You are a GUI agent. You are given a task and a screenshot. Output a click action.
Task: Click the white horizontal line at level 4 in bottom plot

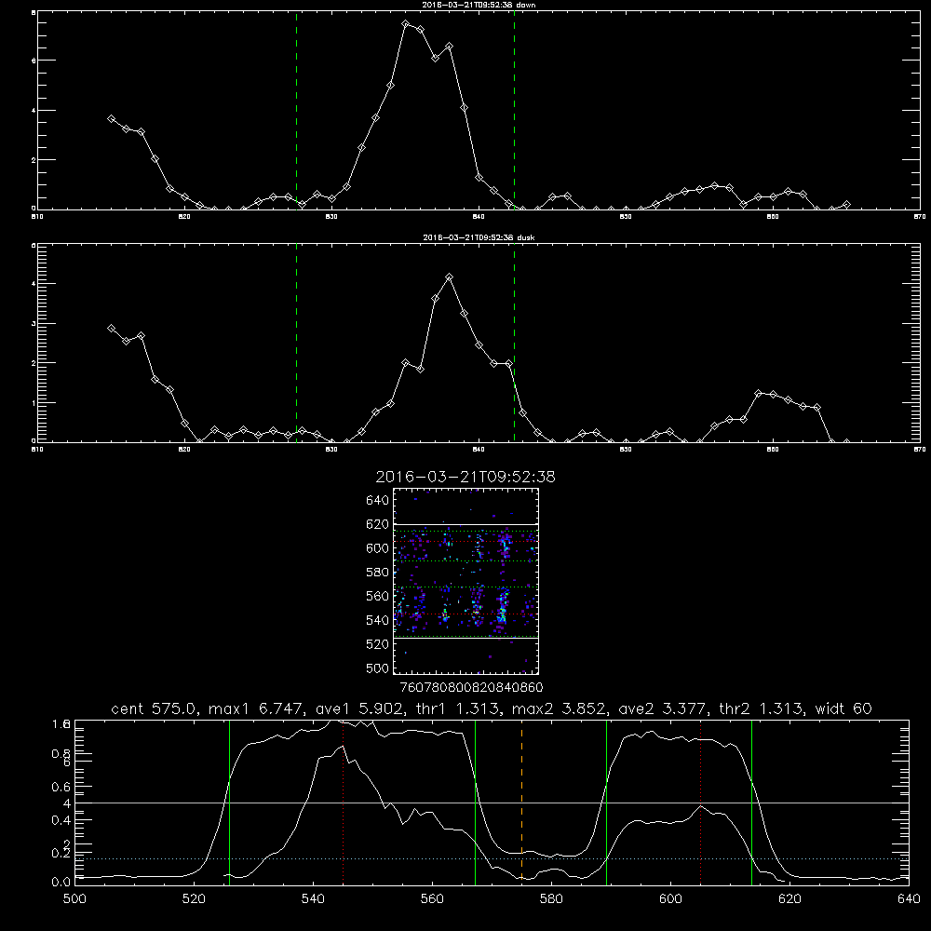(492, 803)
